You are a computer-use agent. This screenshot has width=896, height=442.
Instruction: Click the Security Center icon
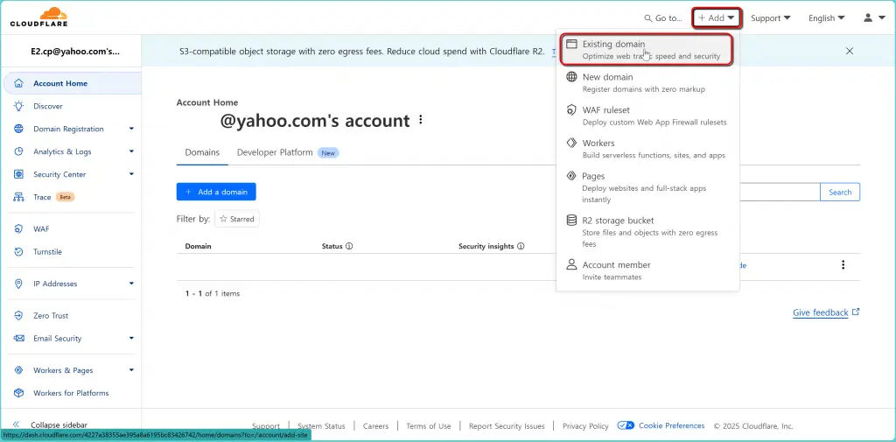click(19, 174)
